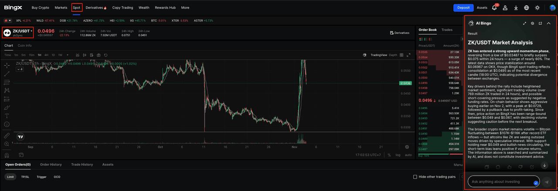Open the emoji sticker tool
Image resolution: width=558 pixels, height=191 pixels.
point(7,124)
